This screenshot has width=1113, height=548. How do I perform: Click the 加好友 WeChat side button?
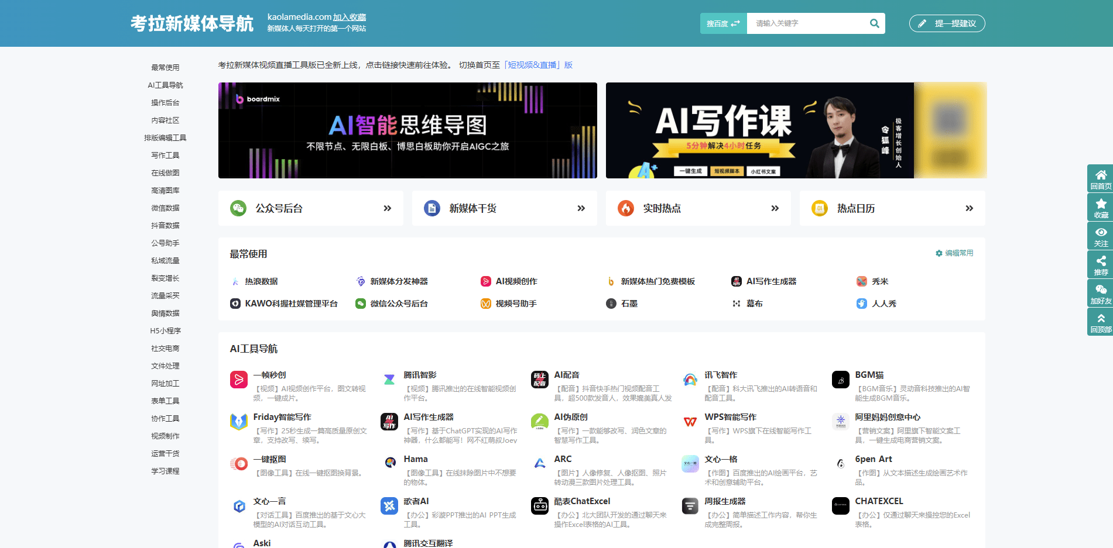[1101, 293]
